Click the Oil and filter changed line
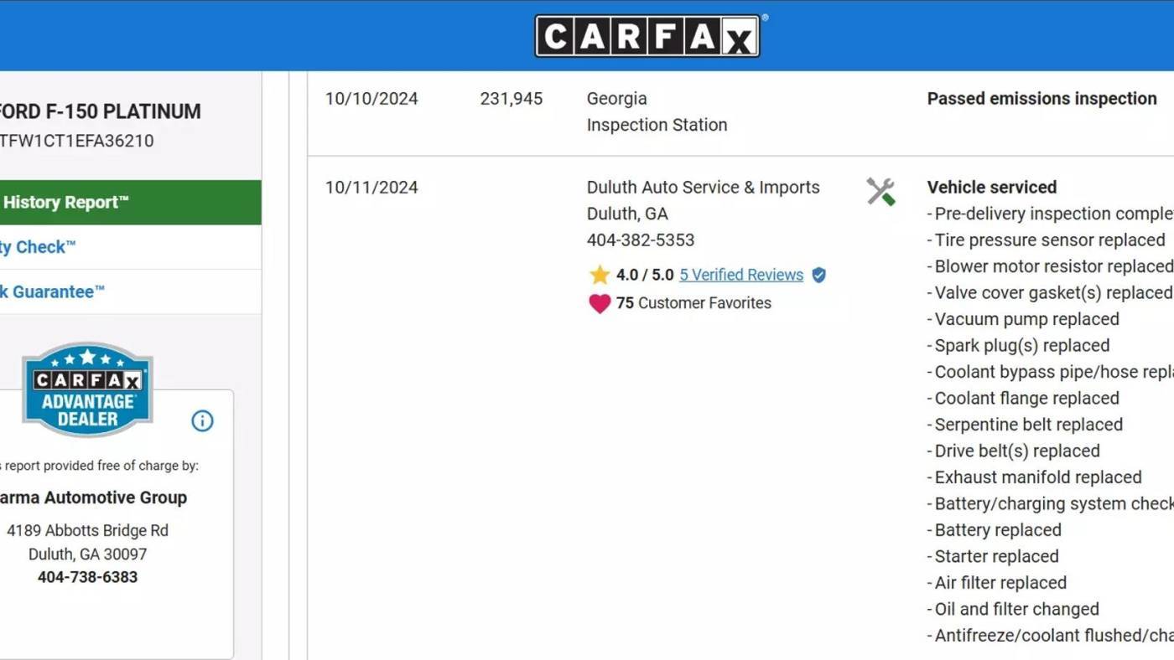Screen dimensions: 1174x660 1013,610
